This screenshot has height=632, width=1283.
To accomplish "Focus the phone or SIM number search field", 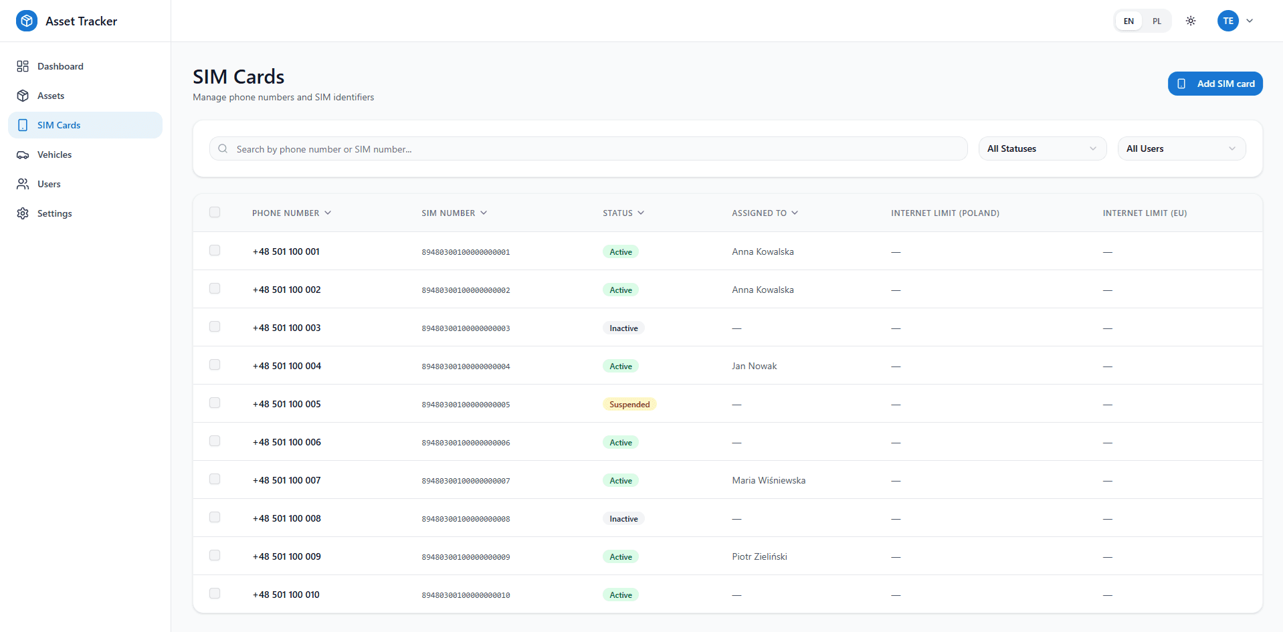I will (588, 148).
